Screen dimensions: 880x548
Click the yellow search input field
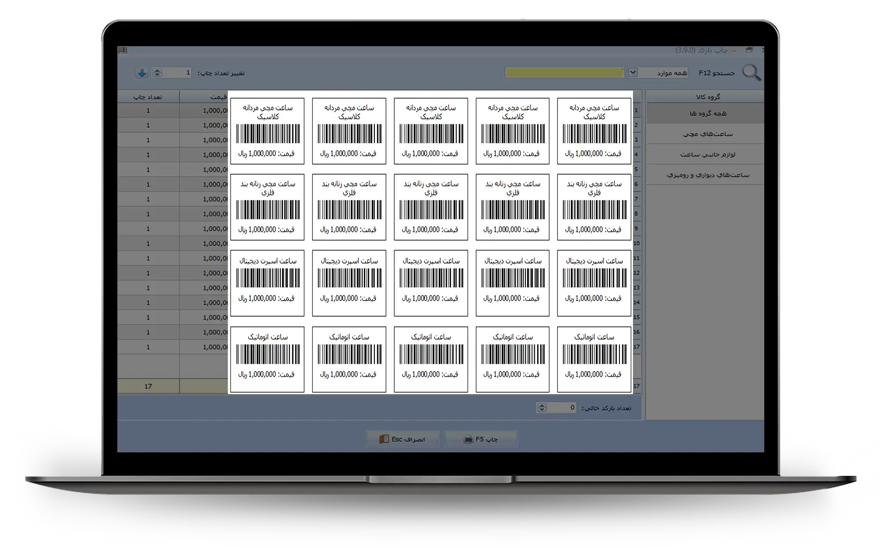[565, 73]
